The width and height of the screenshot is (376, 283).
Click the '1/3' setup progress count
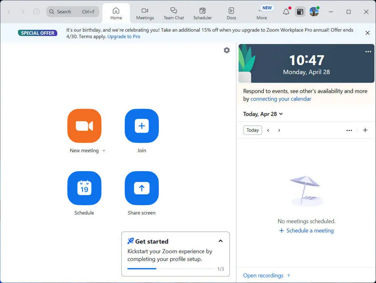220,269
